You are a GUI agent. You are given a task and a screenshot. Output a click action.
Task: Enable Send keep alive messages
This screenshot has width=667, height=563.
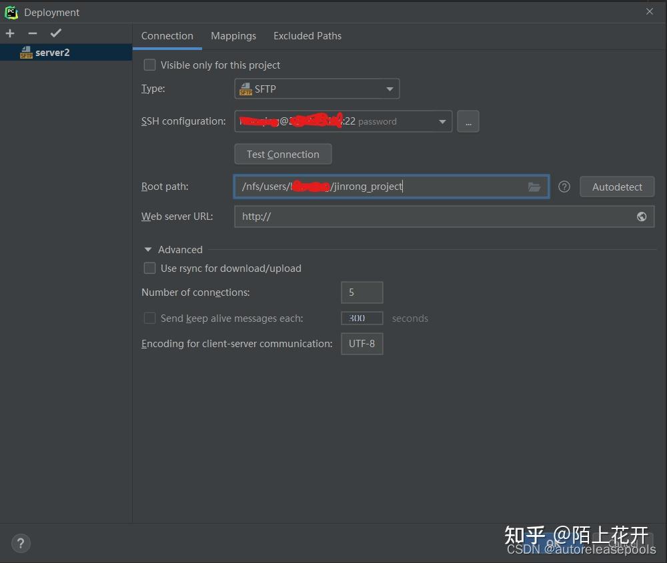click(149, 318)
